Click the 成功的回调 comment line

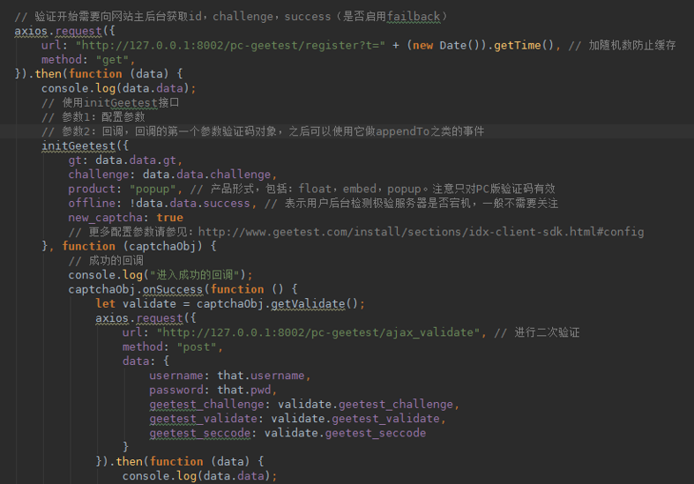pyautogui.click(x=106, y=261)
